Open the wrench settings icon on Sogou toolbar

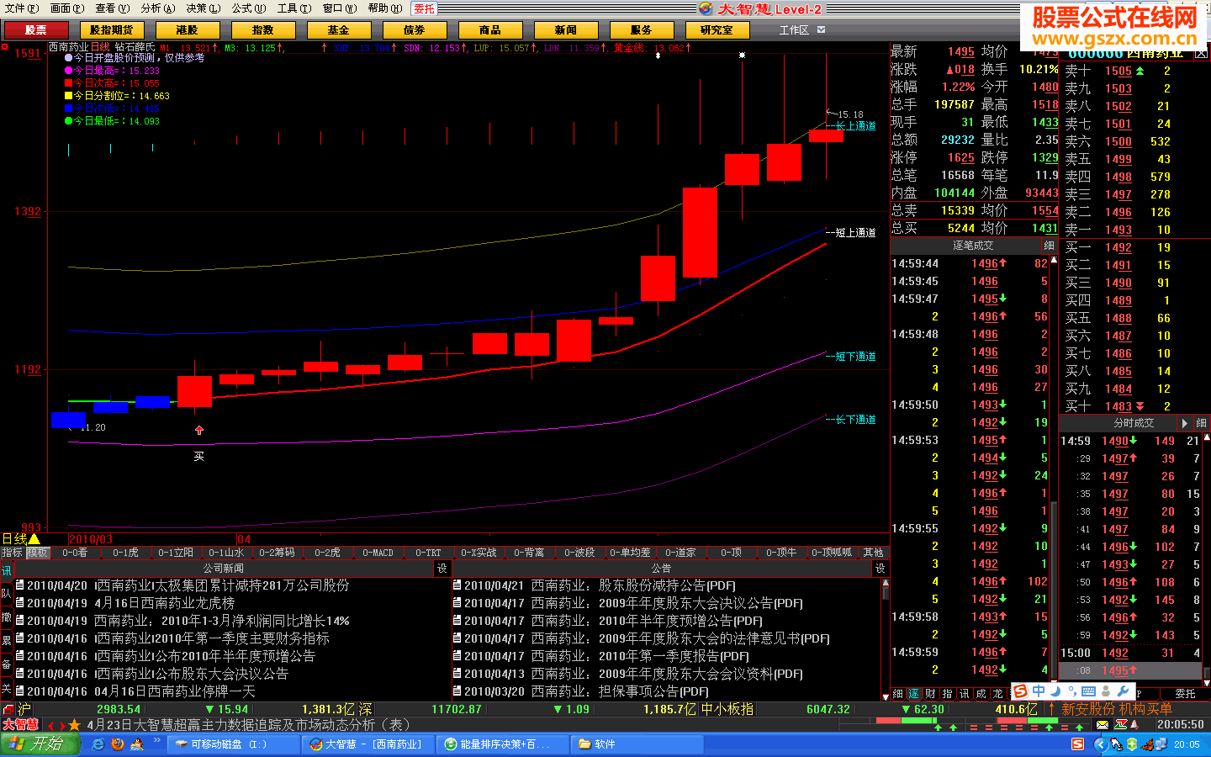[1123, 691]
